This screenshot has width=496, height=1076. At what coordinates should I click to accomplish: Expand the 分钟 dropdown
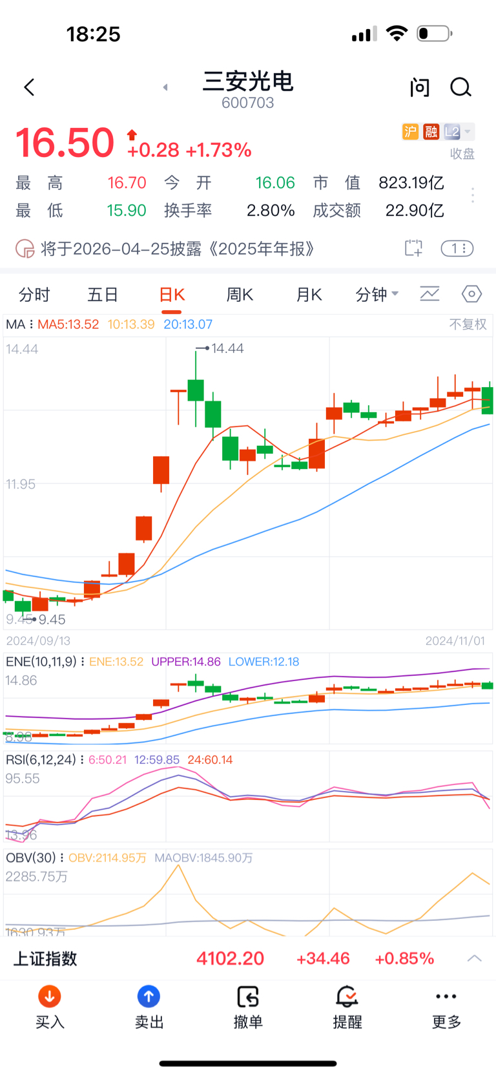pyautogui.click(x=377, y=295)
